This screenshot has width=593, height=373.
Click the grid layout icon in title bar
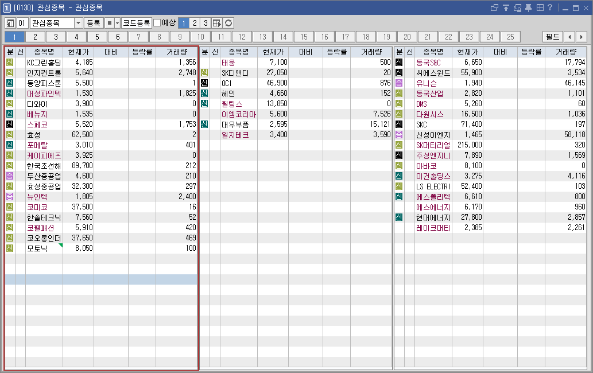click(540, 7)
